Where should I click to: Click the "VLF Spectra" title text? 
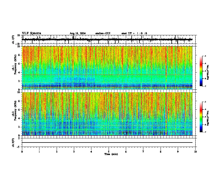tap(31, 33)
